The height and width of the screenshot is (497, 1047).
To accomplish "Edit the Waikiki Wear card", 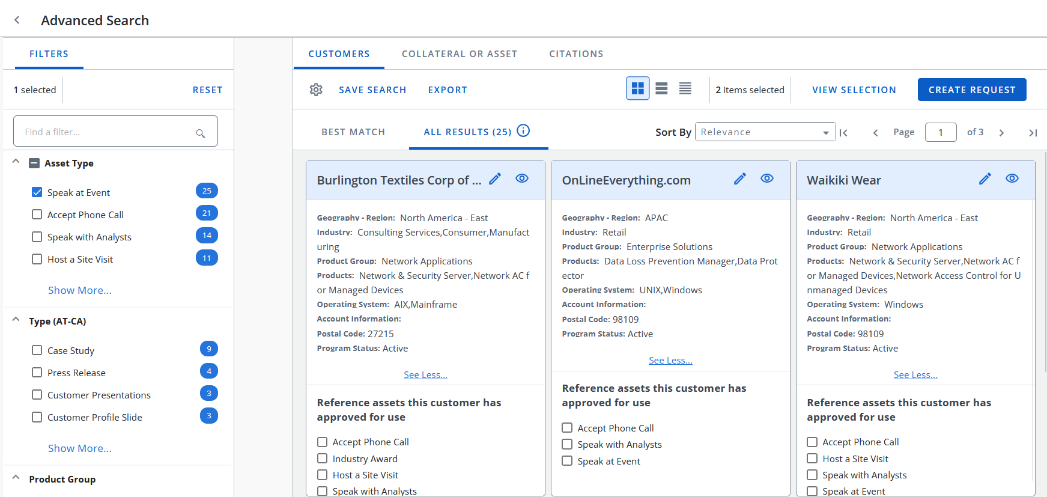I will 985,178.
